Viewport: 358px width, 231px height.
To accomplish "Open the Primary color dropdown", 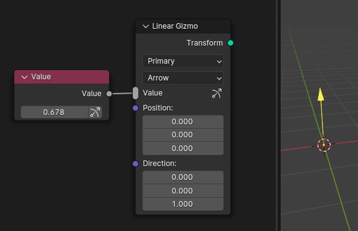I will [x=183, y=61].
